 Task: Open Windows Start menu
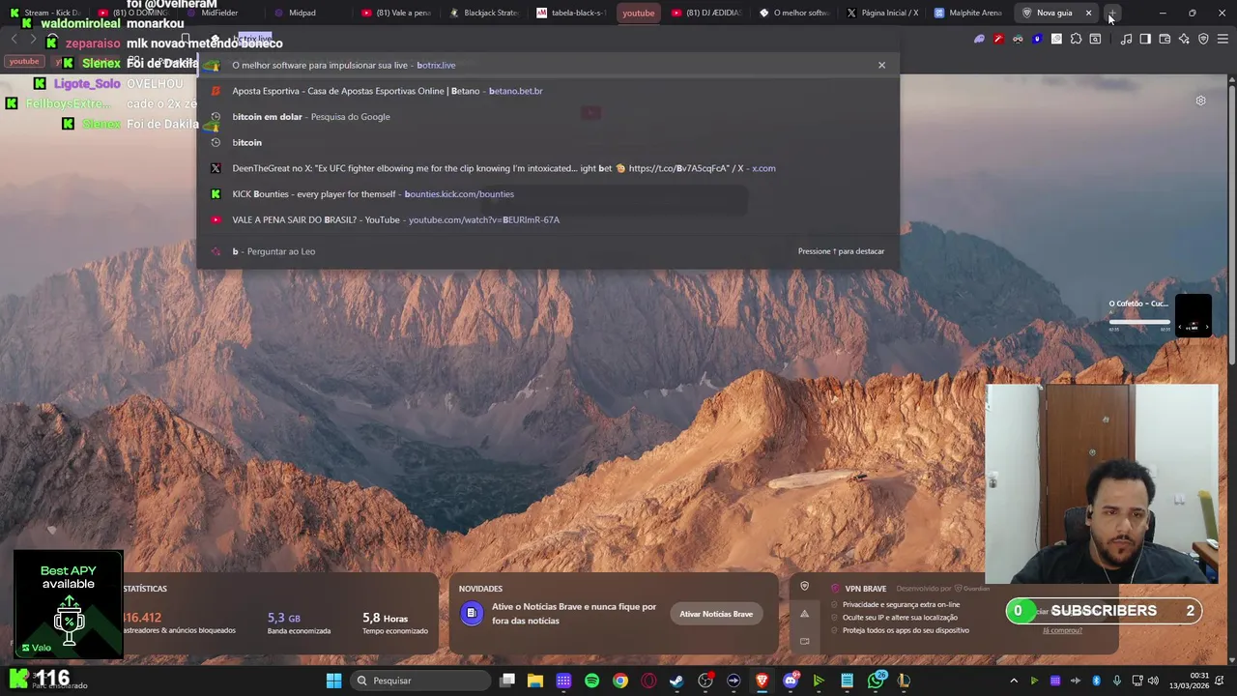333,681
